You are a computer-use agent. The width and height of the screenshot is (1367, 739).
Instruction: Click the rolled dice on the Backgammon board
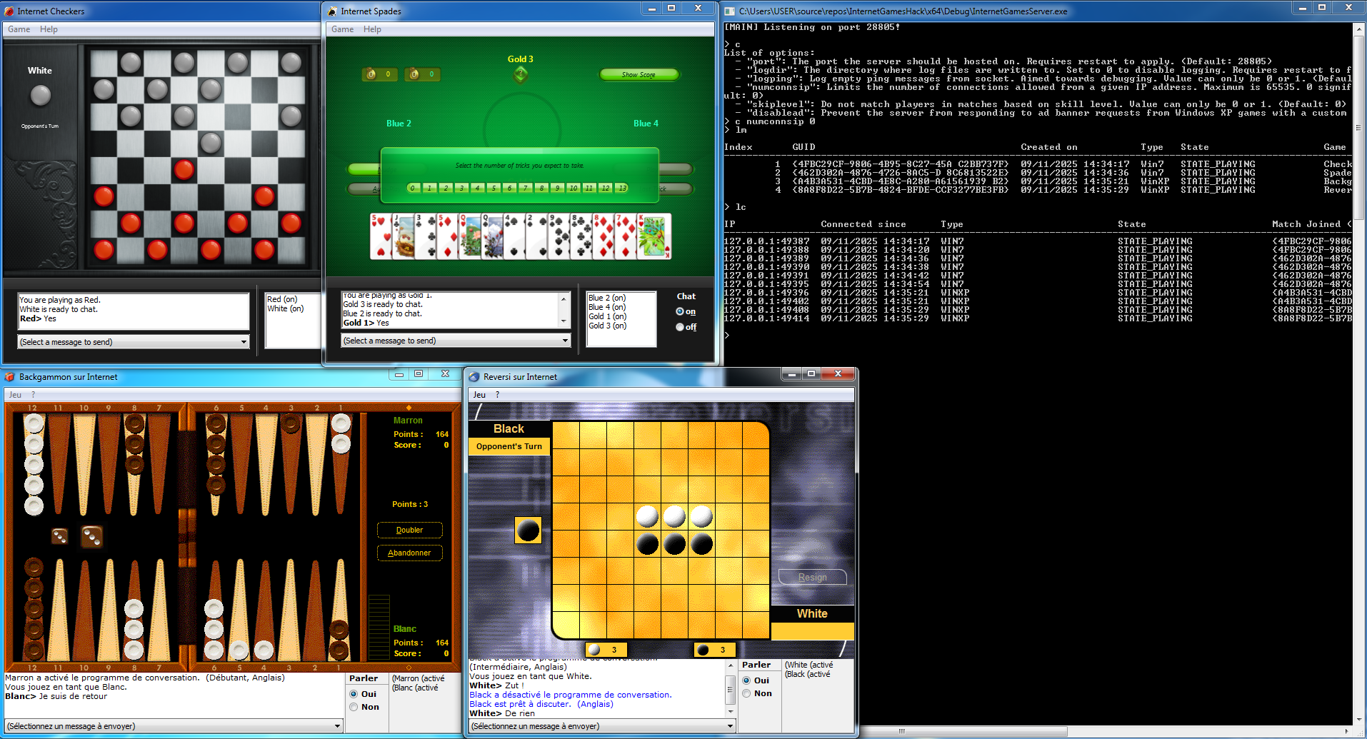pos(75,537)
